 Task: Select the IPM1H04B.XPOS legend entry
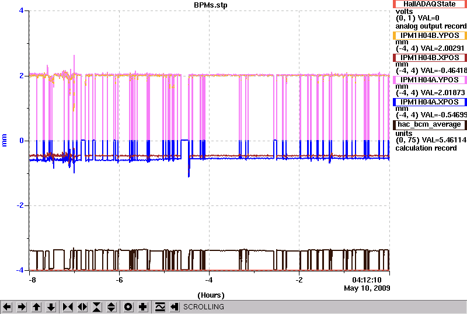[x=430, y=58]
